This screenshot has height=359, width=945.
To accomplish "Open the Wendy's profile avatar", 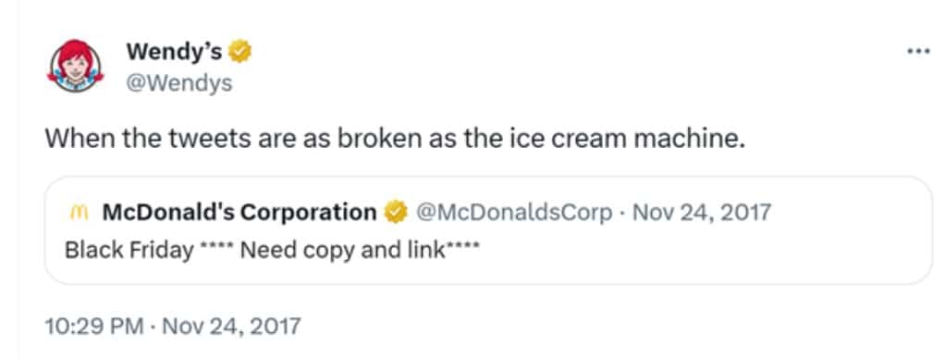I will pos(75,66).
